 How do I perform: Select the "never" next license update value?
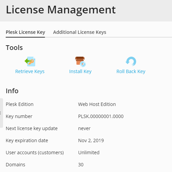(84, 128)
